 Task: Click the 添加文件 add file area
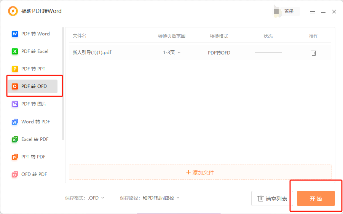pyautogui.click(x=200, y=172)
